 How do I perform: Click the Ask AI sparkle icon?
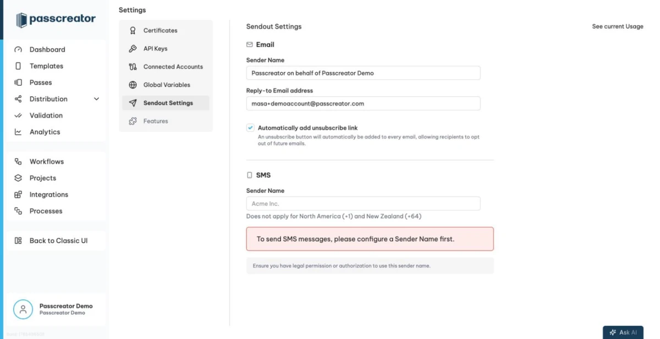click(613, 332)
